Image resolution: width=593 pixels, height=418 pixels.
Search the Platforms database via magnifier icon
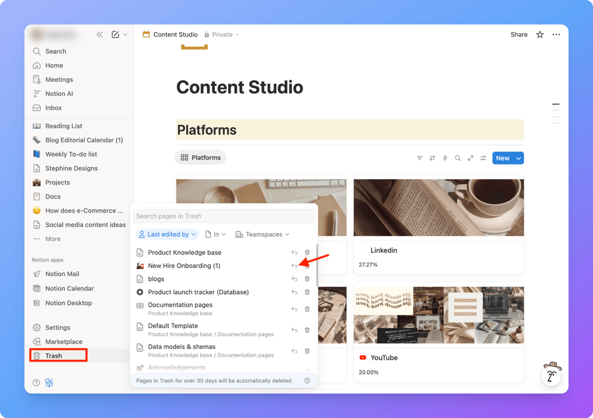pyautogui.click(x=458, y=158)
